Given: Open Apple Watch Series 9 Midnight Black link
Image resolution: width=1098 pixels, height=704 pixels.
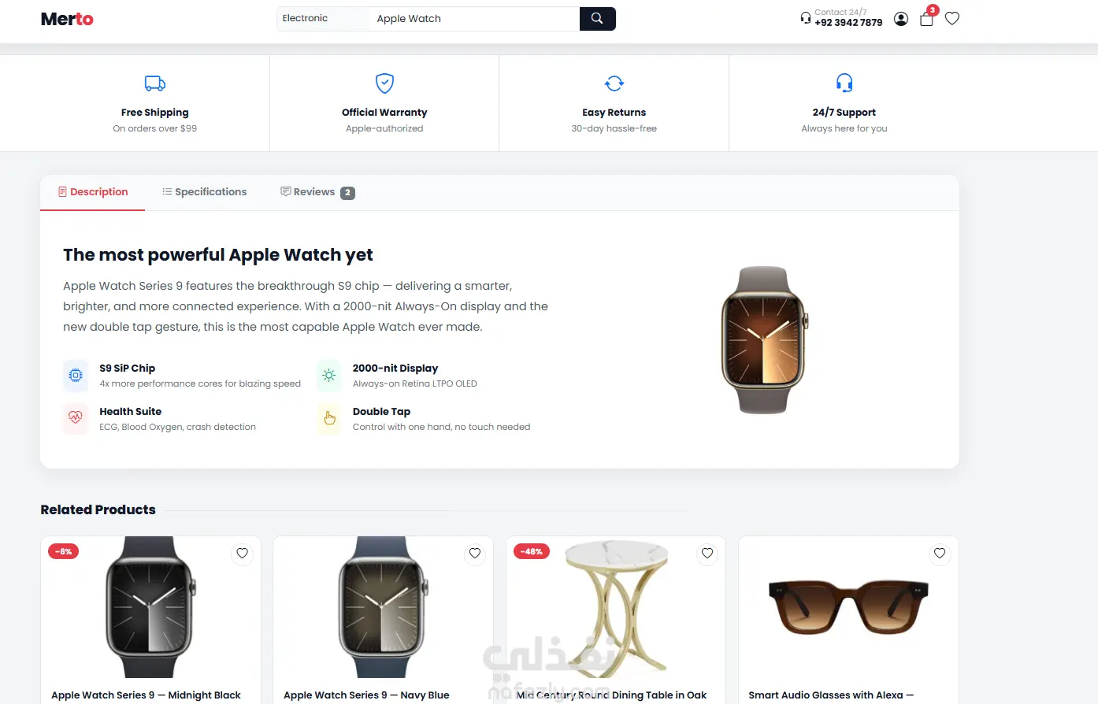Looking at the screenshot, I should [x=146, y=695].
